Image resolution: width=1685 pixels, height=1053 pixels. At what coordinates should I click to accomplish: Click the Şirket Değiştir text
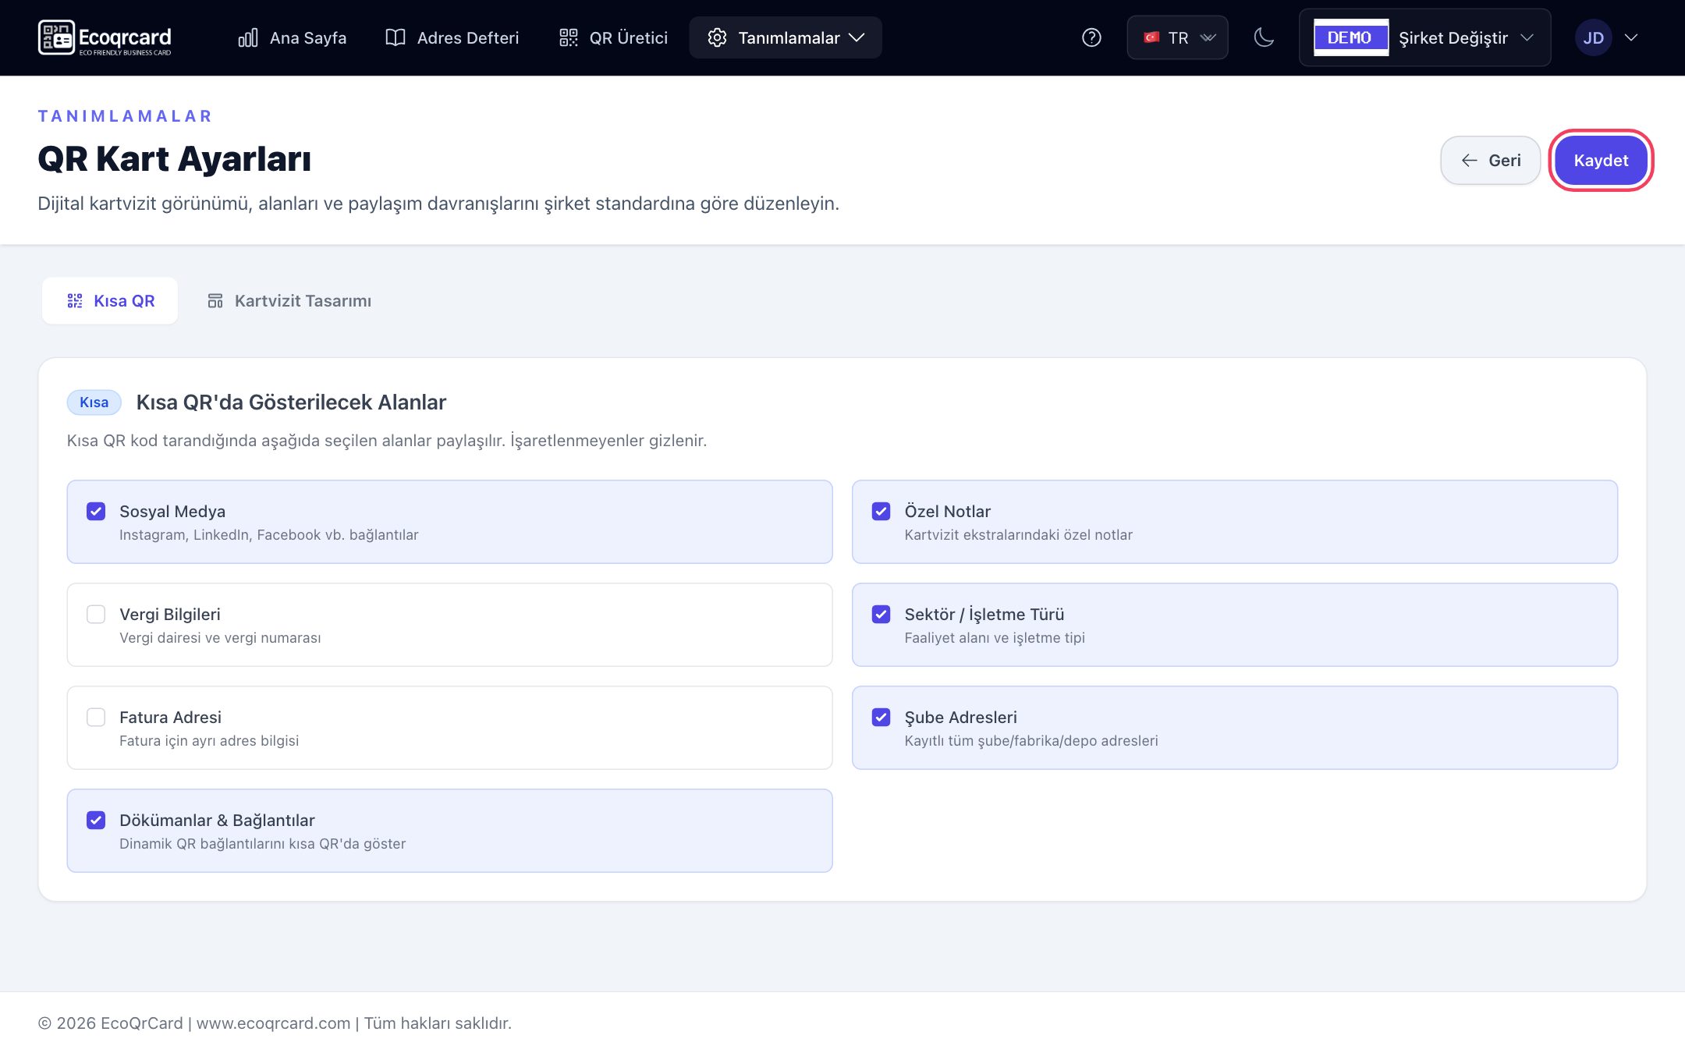(x=1453, y=37)
